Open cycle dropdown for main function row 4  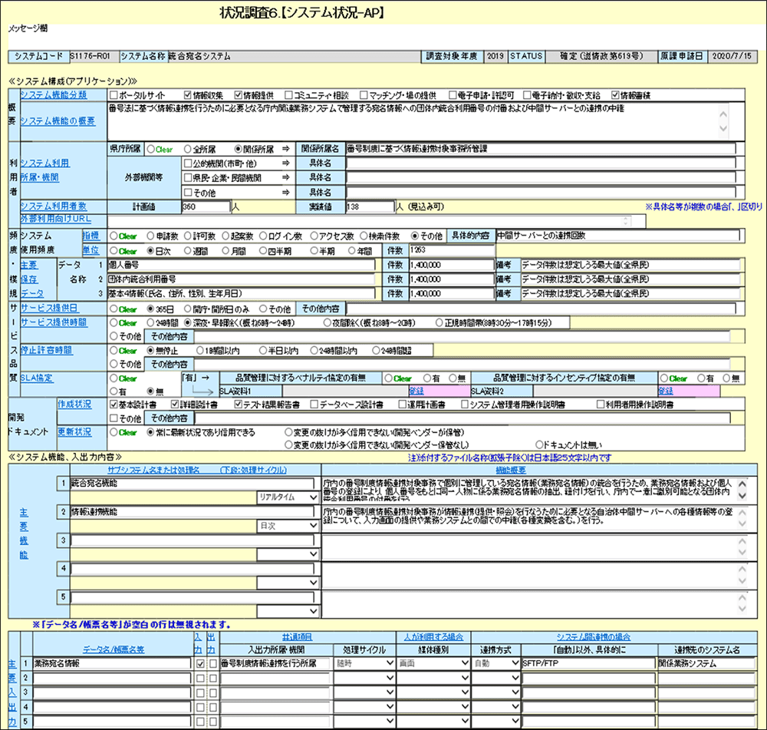click(x=288, y=582)
